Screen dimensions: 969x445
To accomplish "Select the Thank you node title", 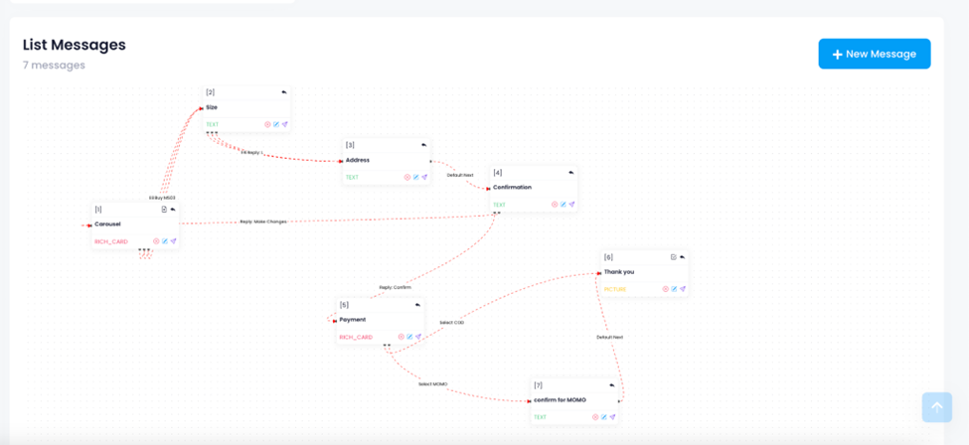I will [x=618, y=272].
